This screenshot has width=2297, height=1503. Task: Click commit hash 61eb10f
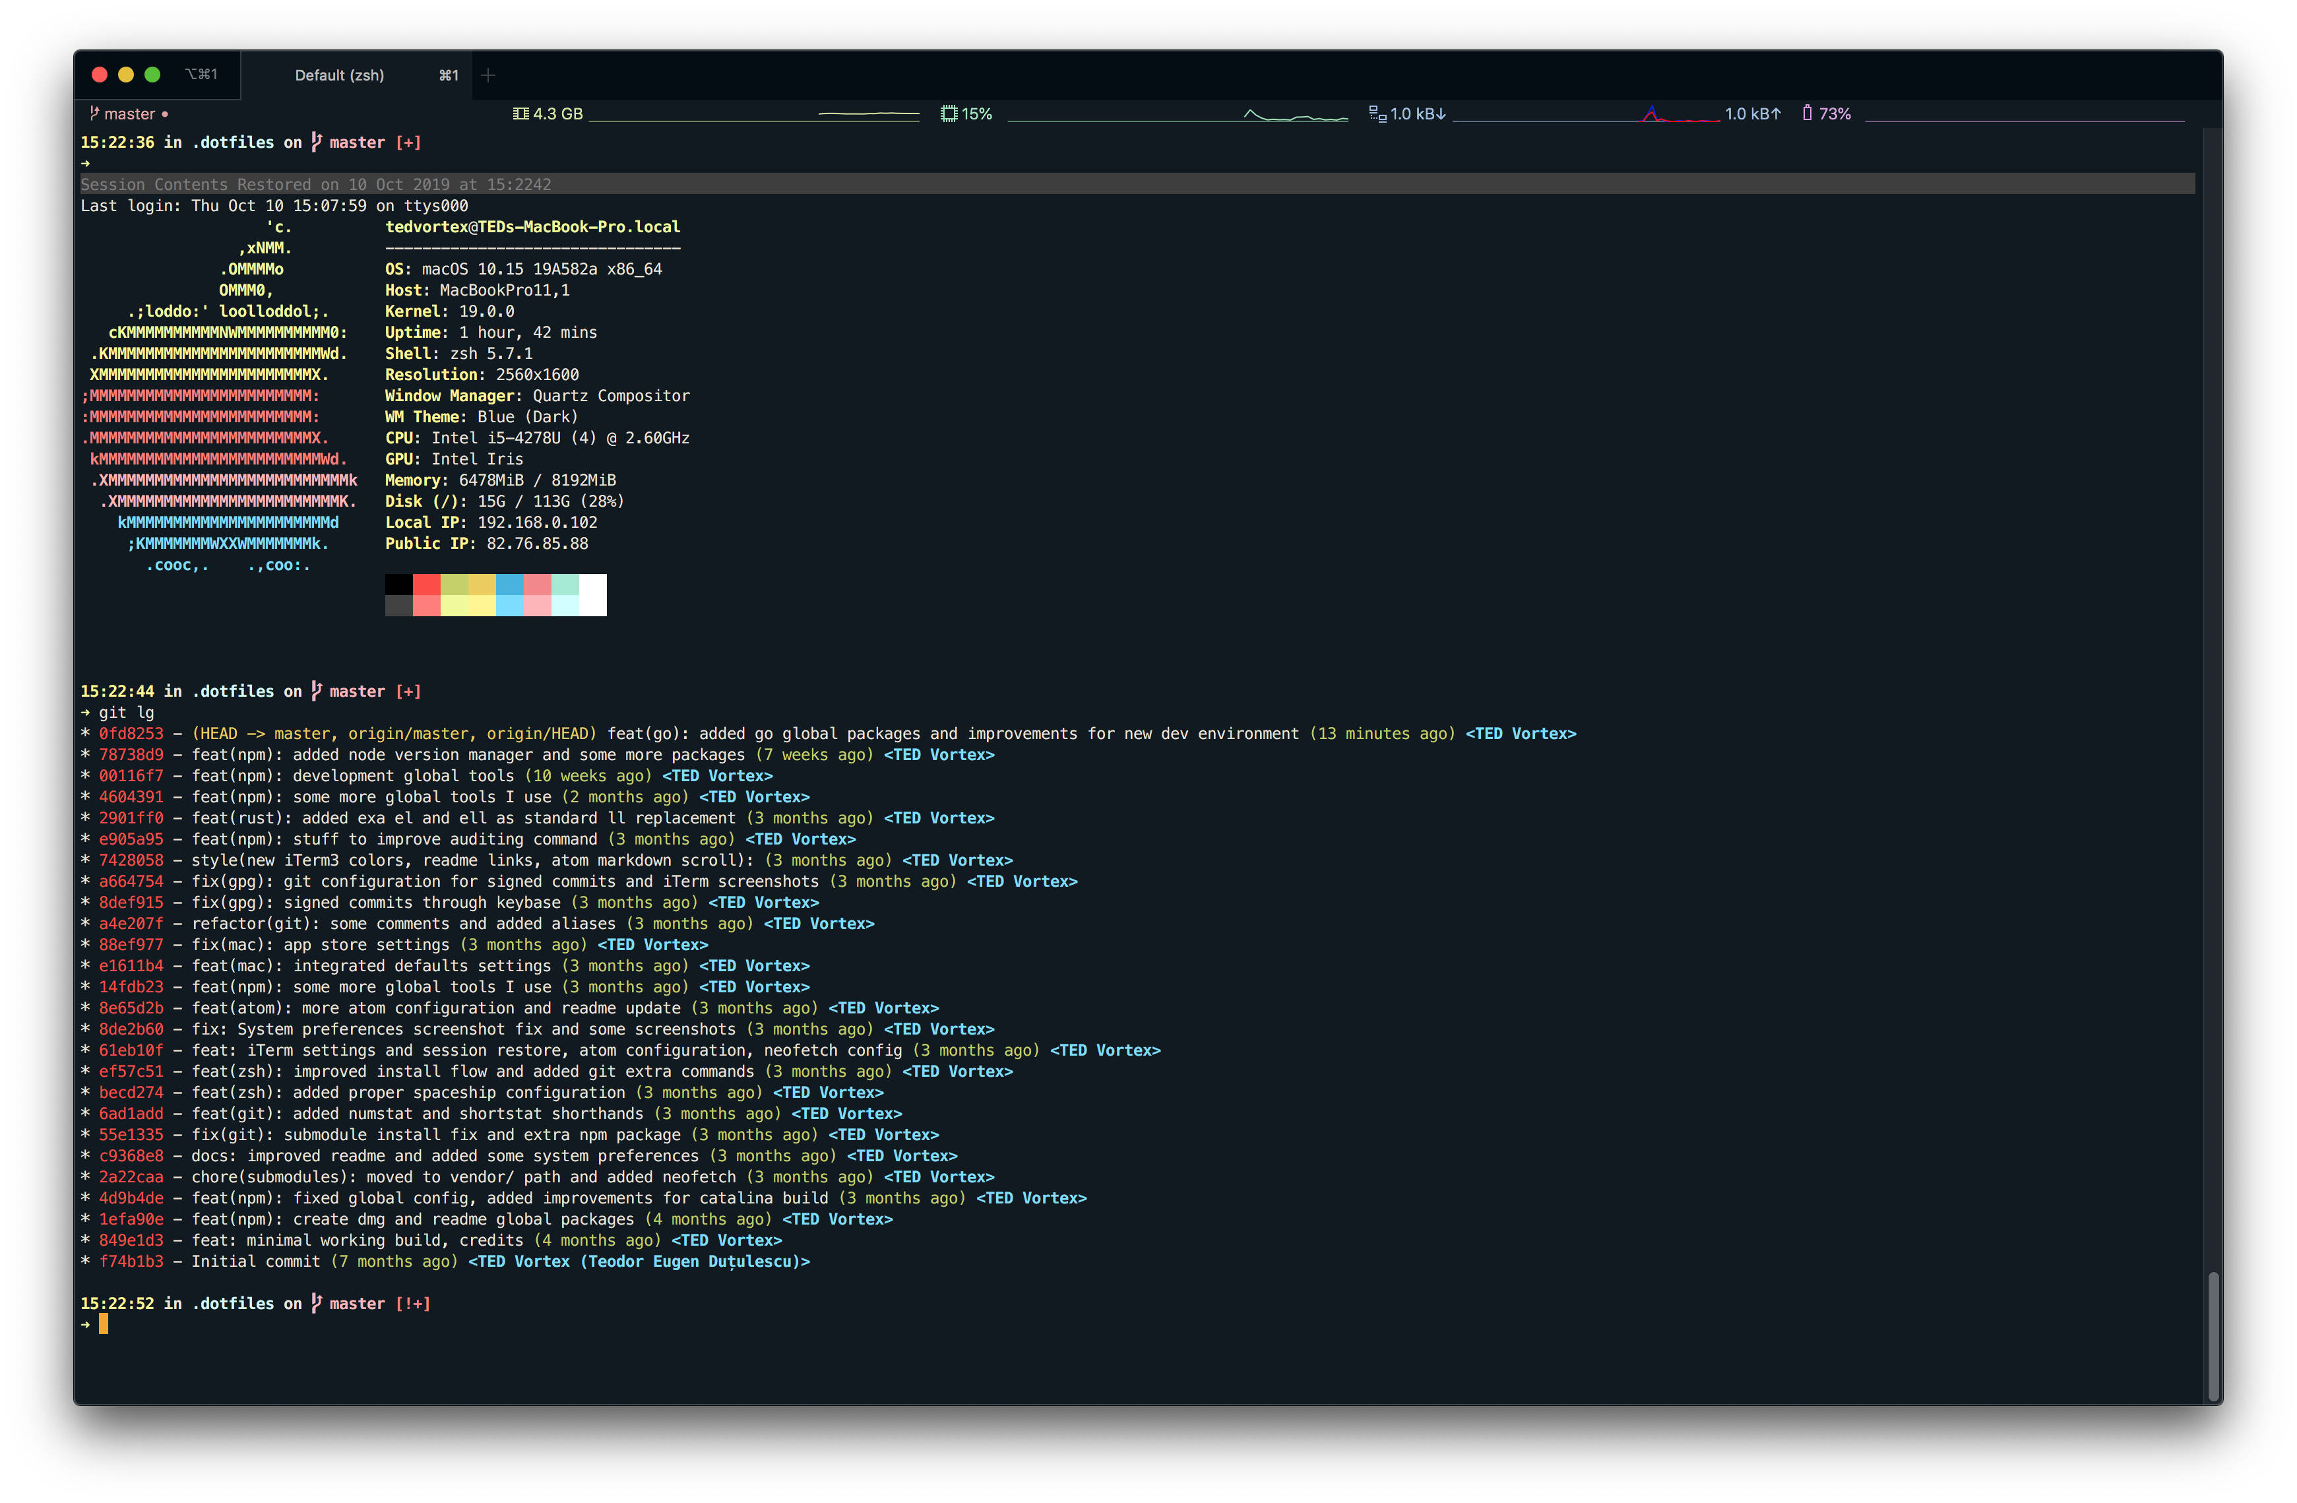[x=131, y=1051]
